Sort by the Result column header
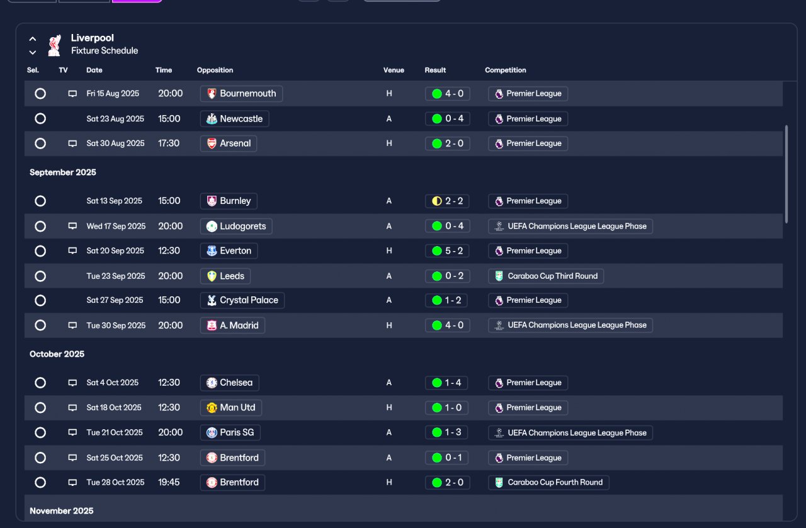Image resolution: width=806 pixels, height=528 pixels. (x=435, y=70)
